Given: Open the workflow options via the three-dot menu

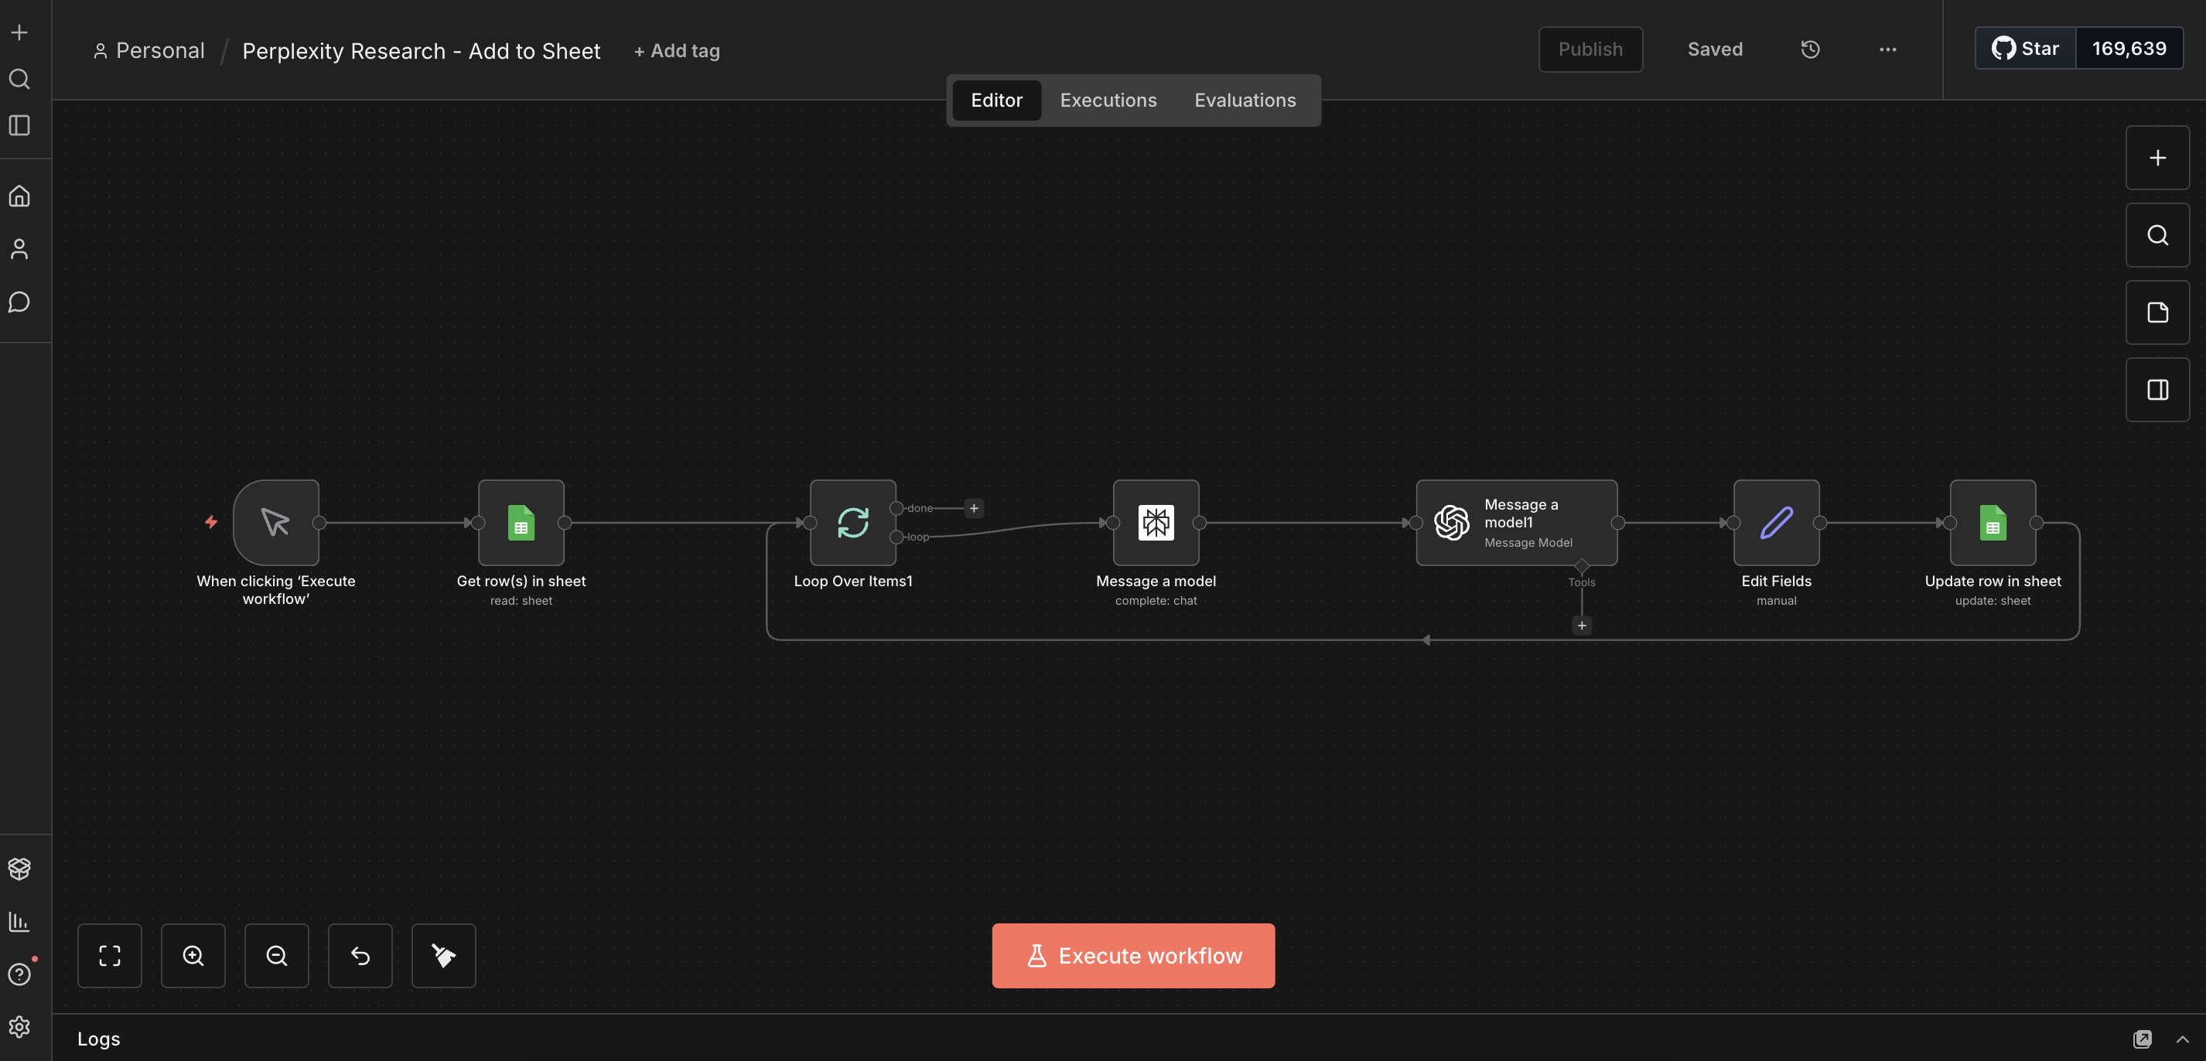Looking at the screenshot, I should (x=1887, y=49).
